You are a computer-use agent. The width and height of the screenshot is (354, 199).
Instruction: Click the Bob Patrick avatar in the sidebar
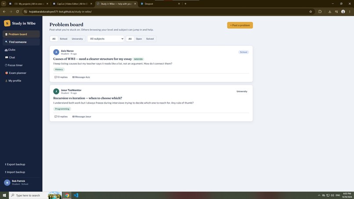[7, 182]
